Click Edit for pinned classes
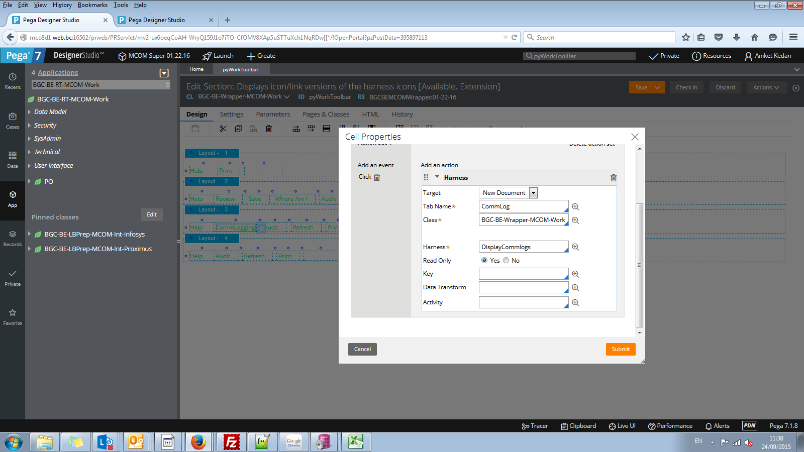Screen dimensions: 804x452 tap(152, 214)
